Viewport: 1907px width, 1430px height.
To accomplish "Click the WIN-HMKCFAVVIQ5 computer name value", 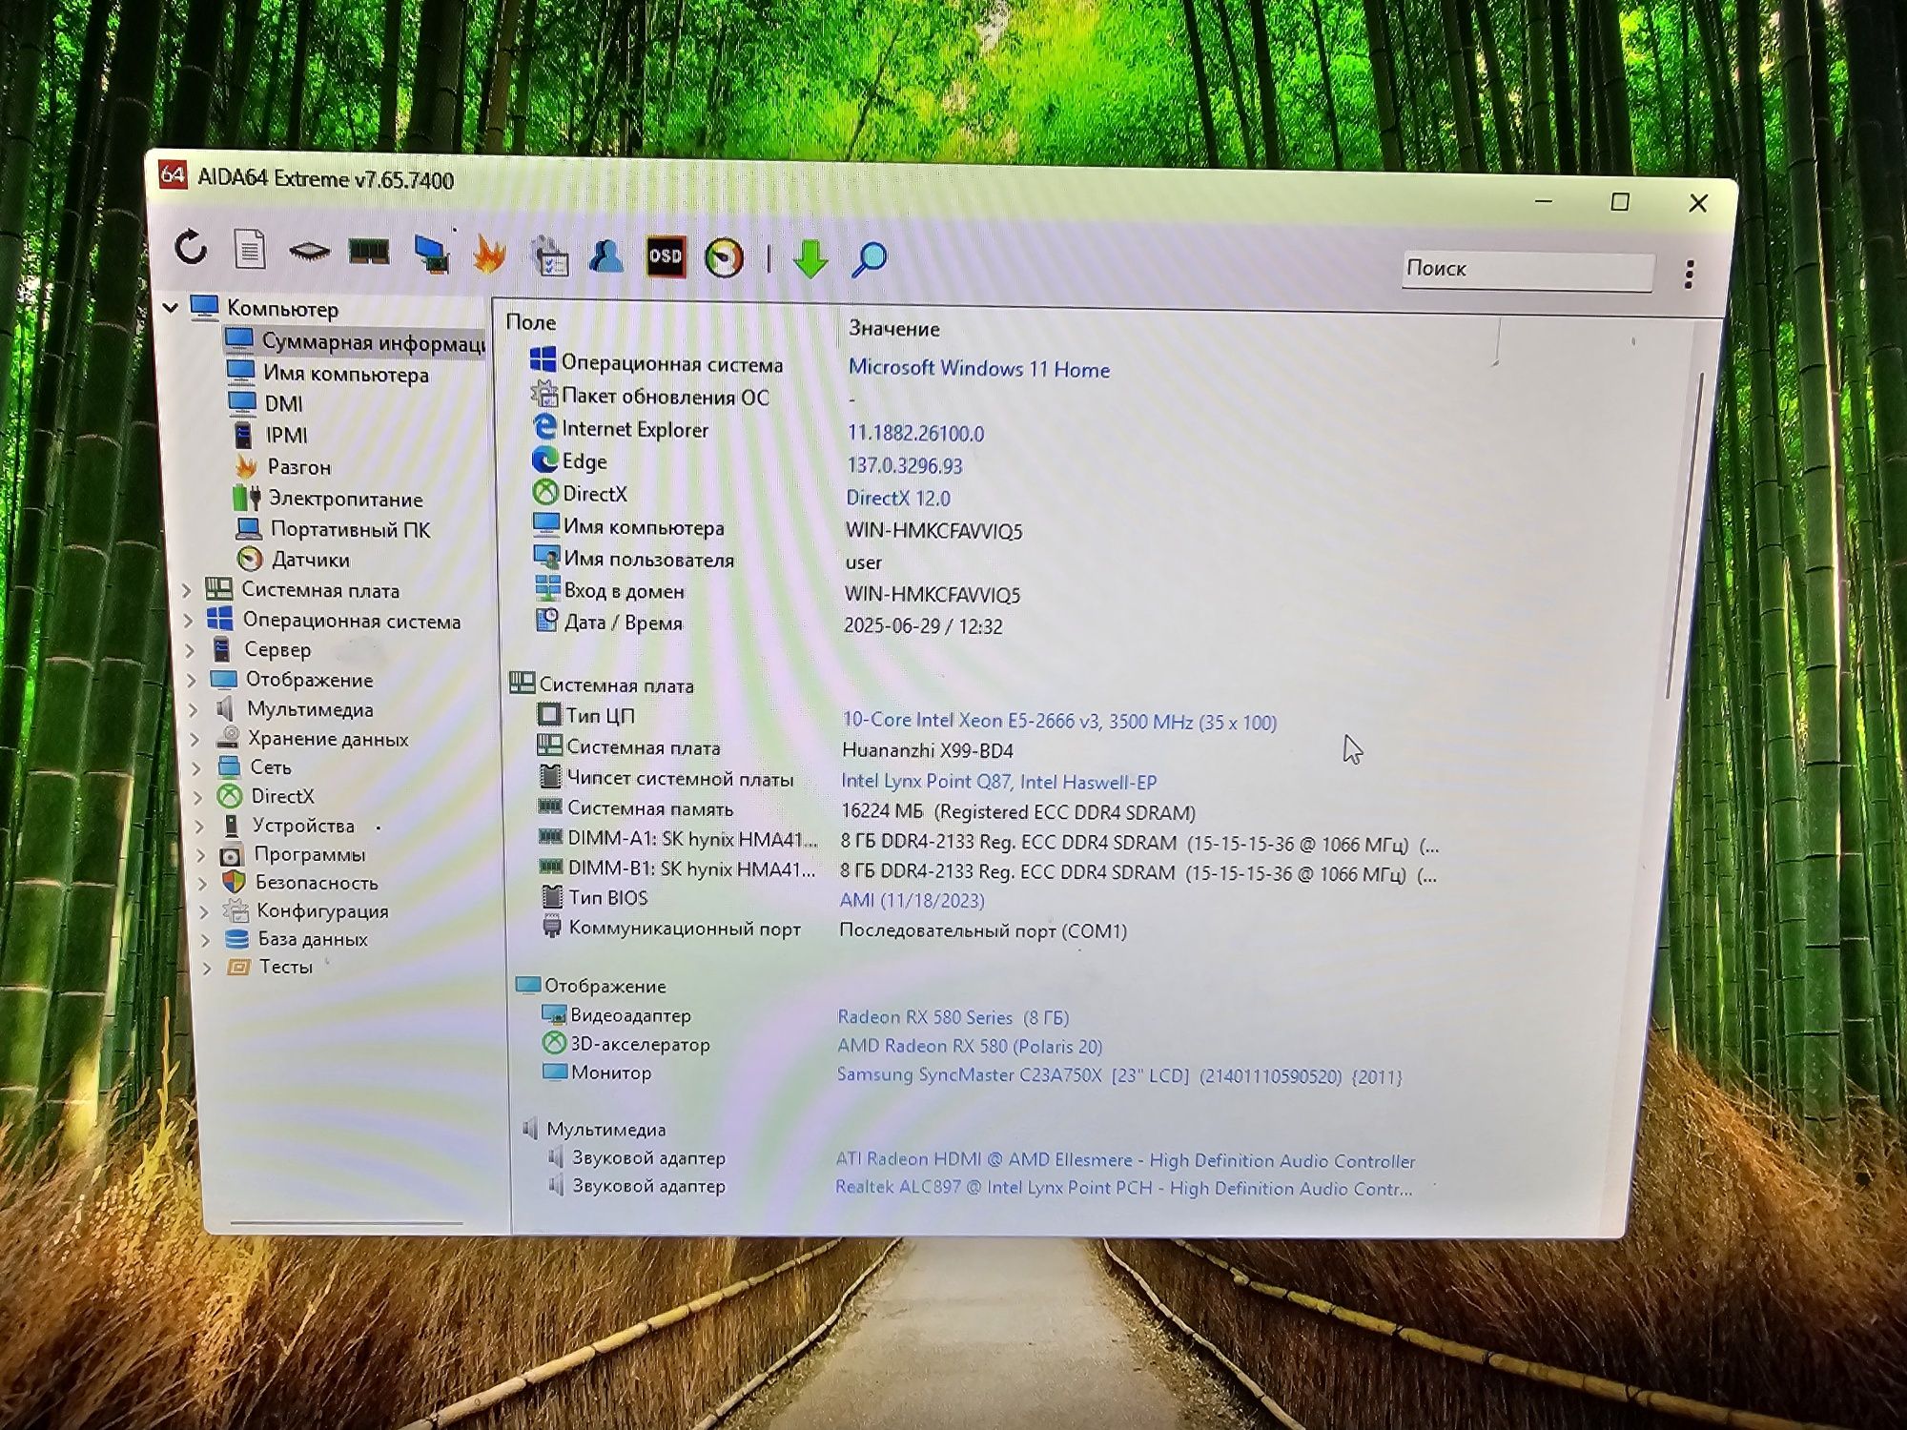I will pyautogui.click(x=933, y=530).
